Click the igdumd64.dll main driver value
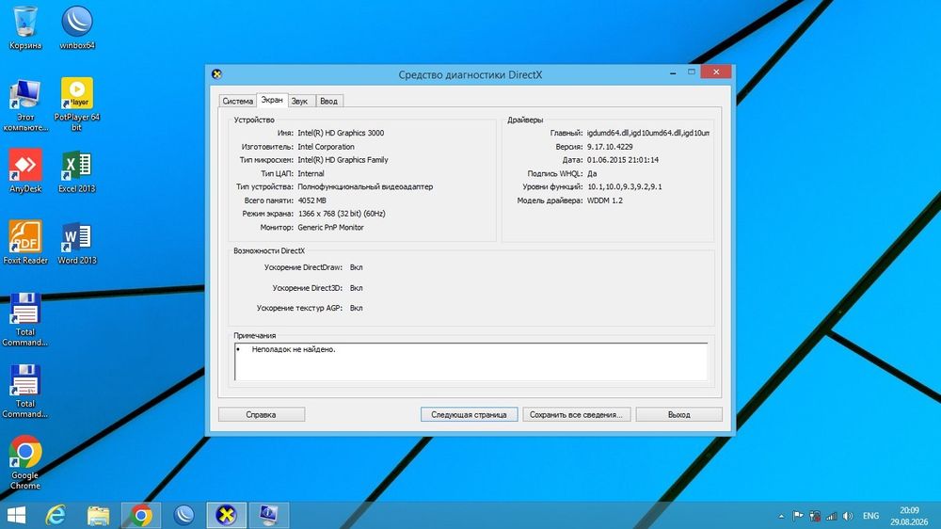The width and height of the screenshot is (941, 529). pos(648,134)
